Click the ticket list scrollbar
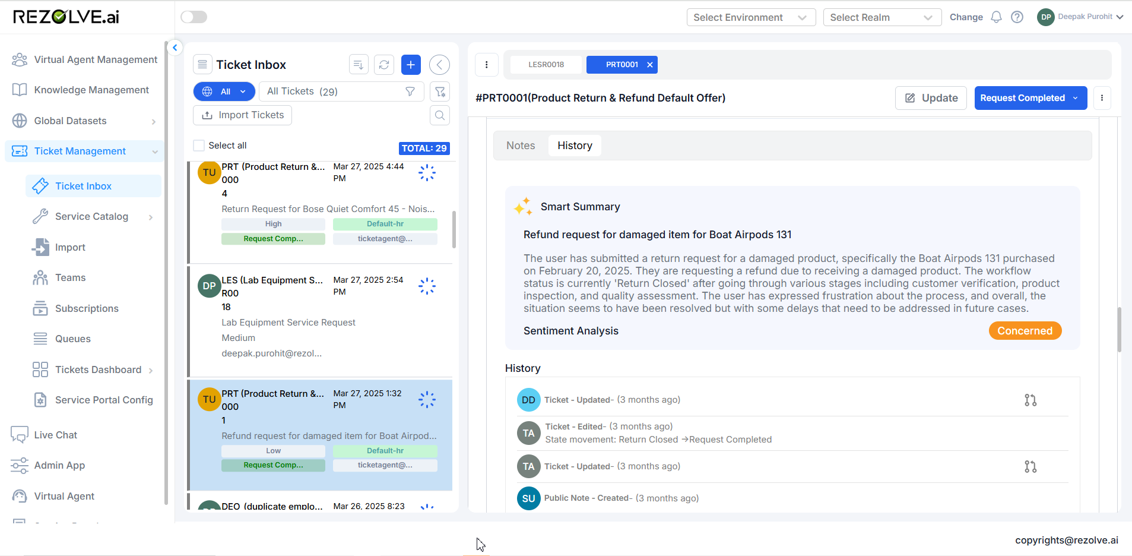1132x556 pixels. 454,229
